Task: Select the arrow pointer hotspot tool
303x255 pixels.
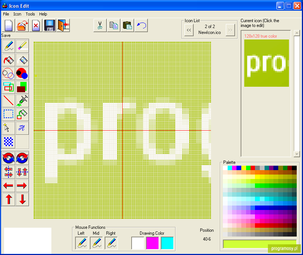Action: [8, 128]
